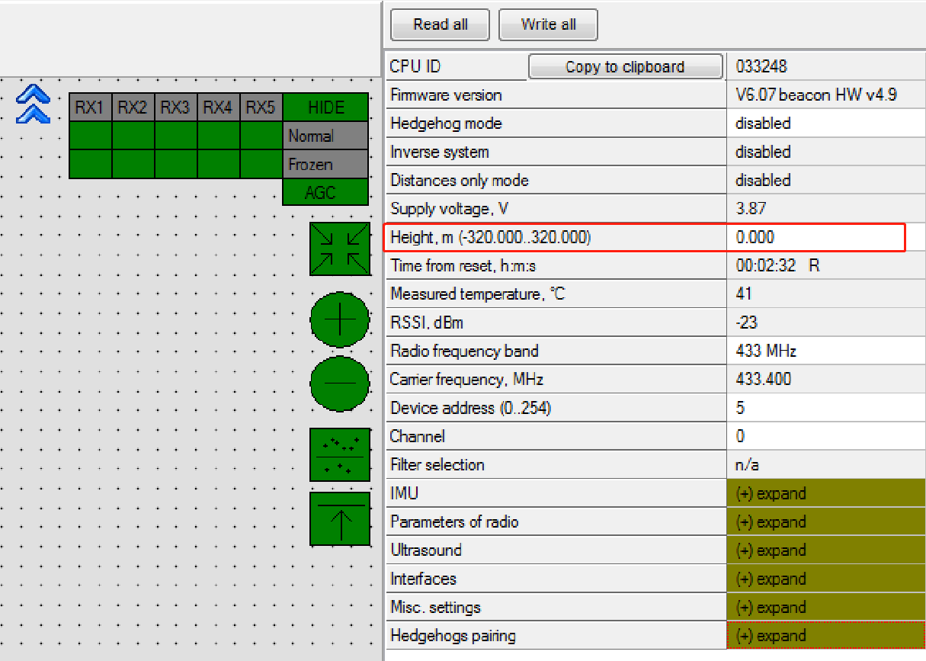Click the green four-arrows fit-view icon
Viewport: 926px width, 661px height.
(339, 249)
